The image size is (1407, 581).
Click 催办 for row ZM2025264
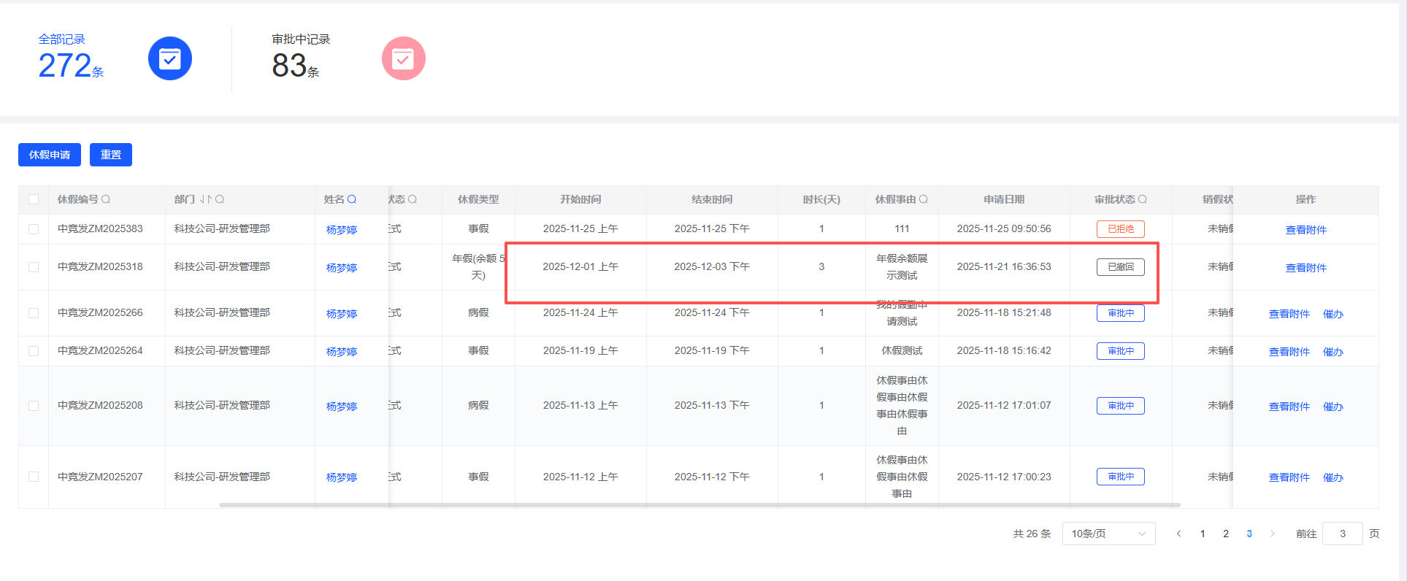point(1333,352)
